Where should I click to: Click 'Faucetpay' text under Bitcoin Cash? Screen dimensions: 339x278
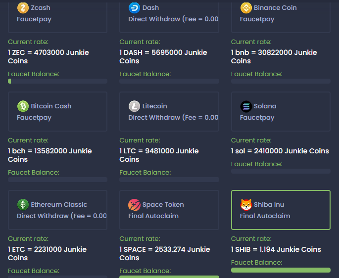[34, 118]
